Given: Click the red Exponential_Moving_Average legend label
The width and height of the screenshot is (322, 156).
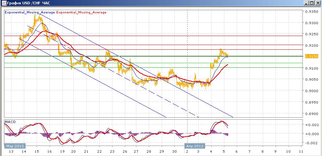Looking at the screenshot, I should tap(81, 12).
